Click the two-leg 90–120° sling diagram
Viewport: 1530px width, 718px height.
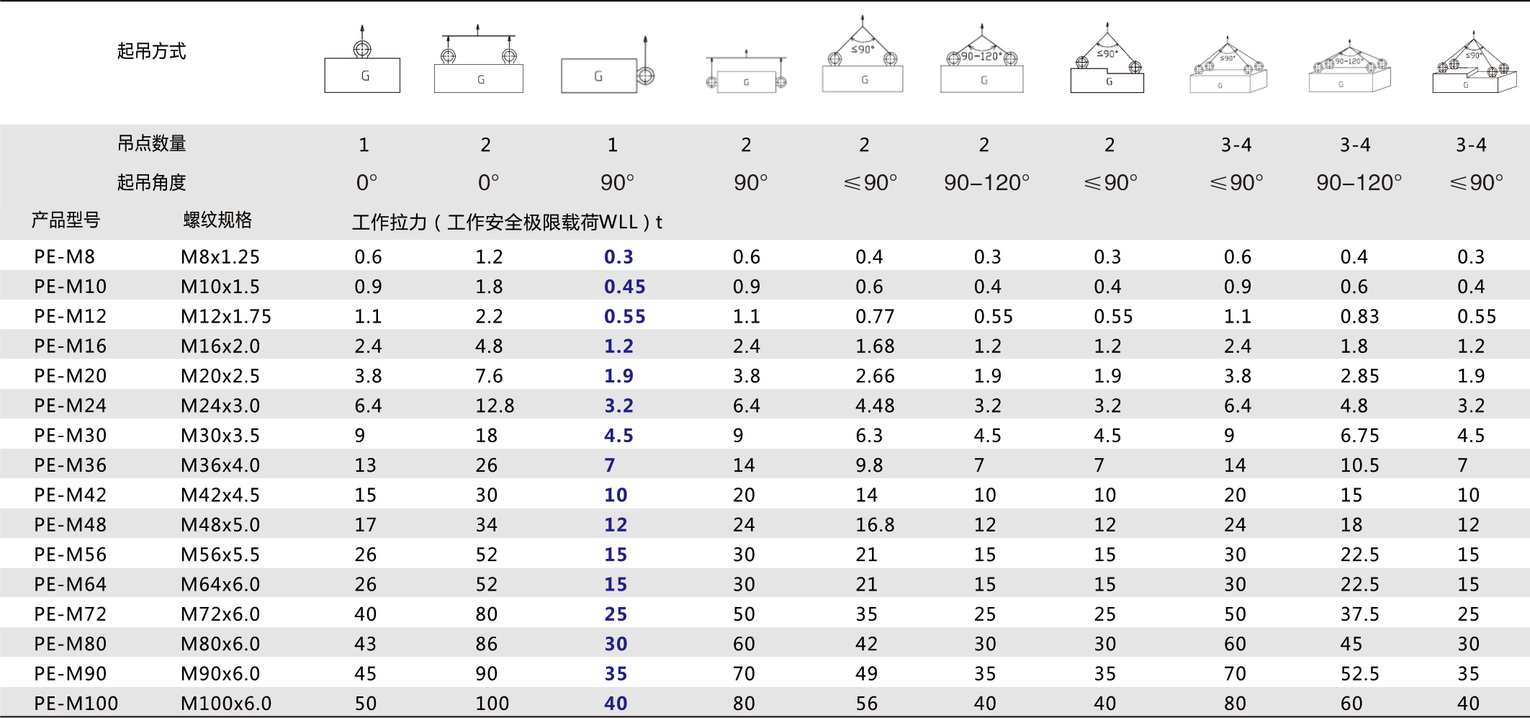pyautogui.click(x=982, y=61)
